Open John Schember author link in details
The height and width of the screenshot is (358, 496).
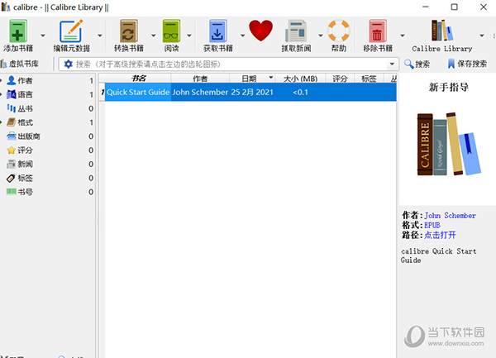450,216
